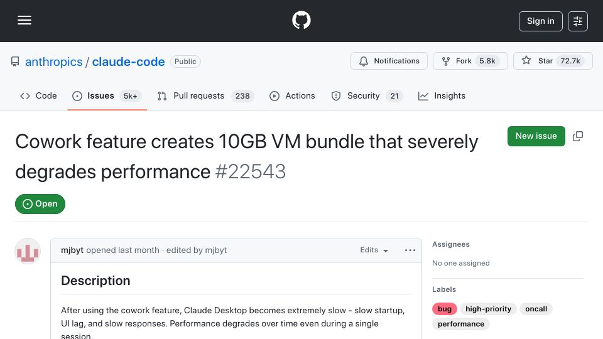Select the high-priority label
Viewport: 603px width, 339px height.
point(489,309)
